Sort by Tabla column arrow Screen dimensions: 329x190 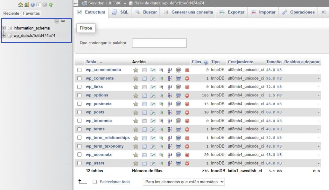click(x=101, y=63)
